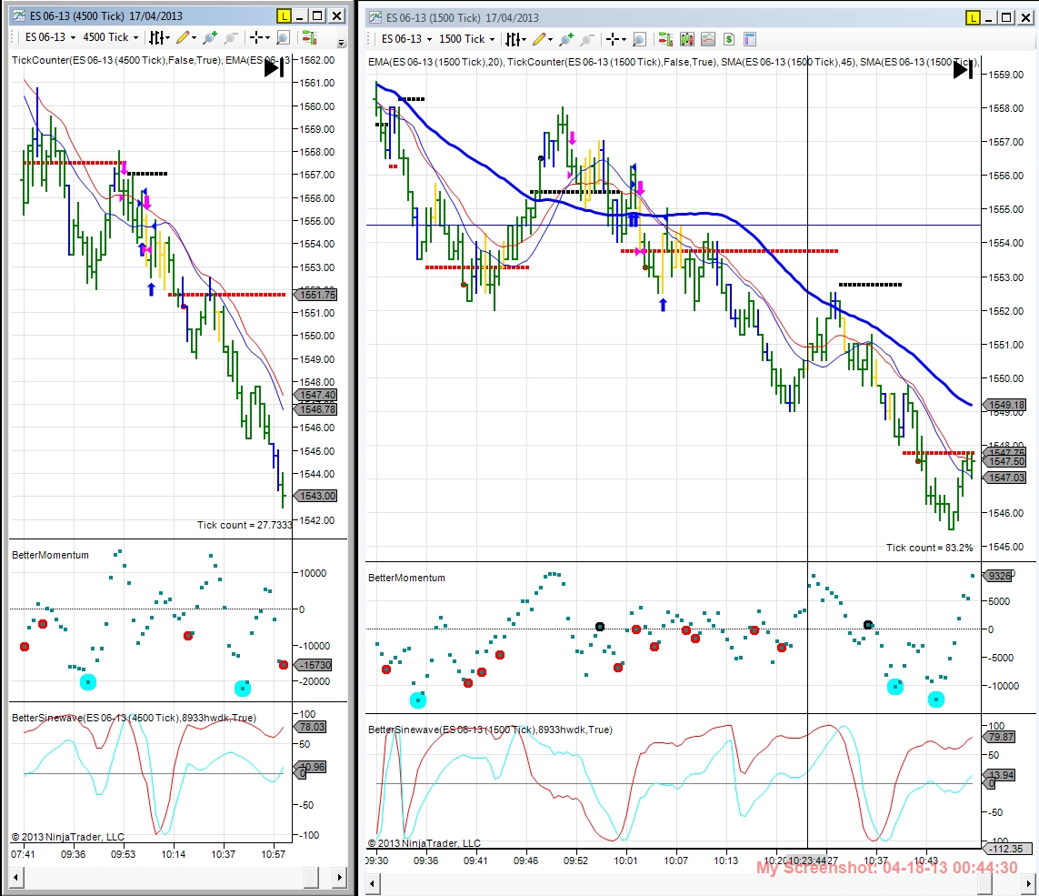This screenshot has width=1039, height=896.
Task: Expand cursor type arrow in 1500 Tick window
Action: coord(624,40)
